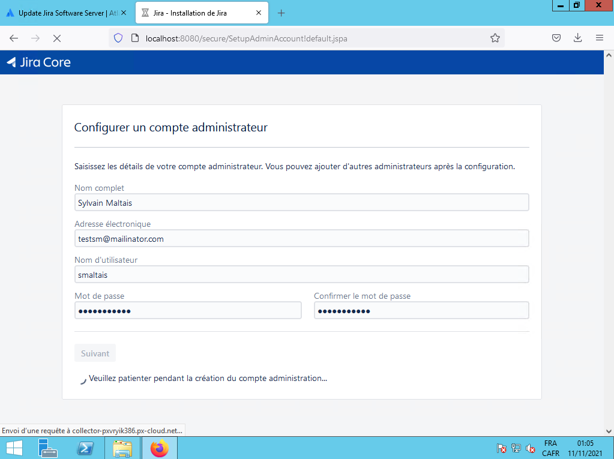Click the shield tracking protection icon
Screen dimensions: 614x459
[x=118, y=38]
